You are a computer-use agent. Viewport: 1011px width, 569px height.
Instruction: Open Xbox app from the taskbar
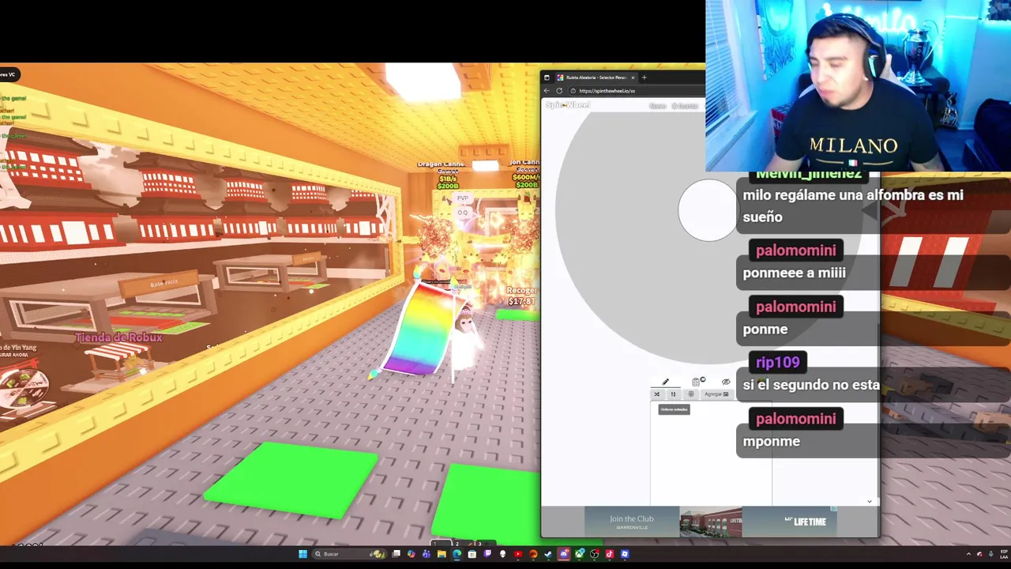pos(579,554)
